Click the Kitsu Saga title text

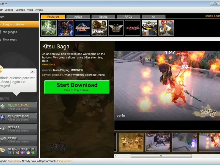56,46
